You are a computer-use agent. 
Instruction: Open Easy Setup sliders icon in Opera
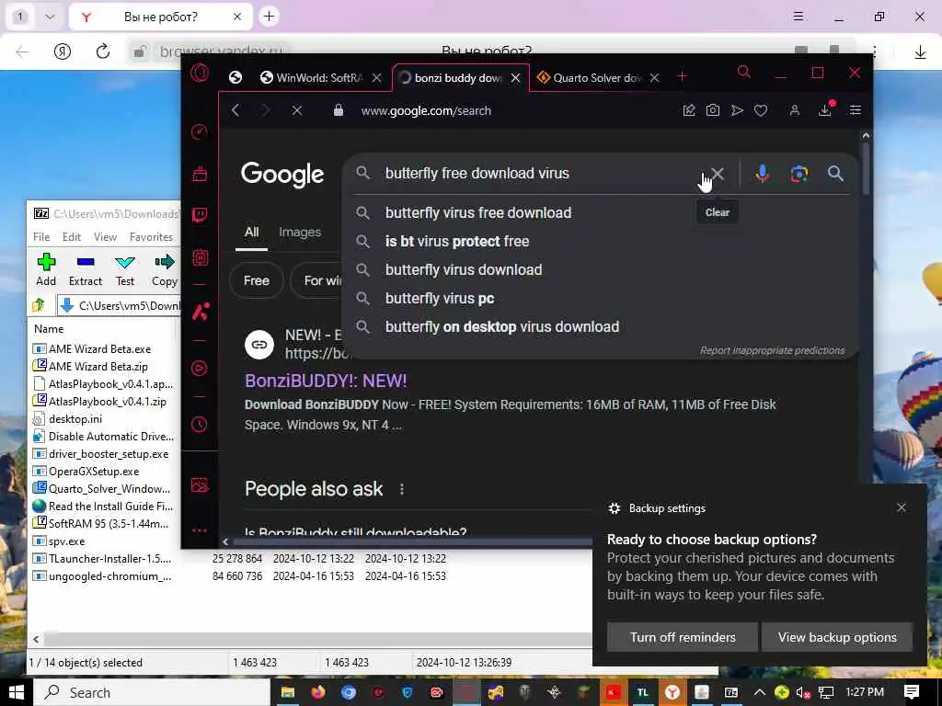[x=856, y=110]
